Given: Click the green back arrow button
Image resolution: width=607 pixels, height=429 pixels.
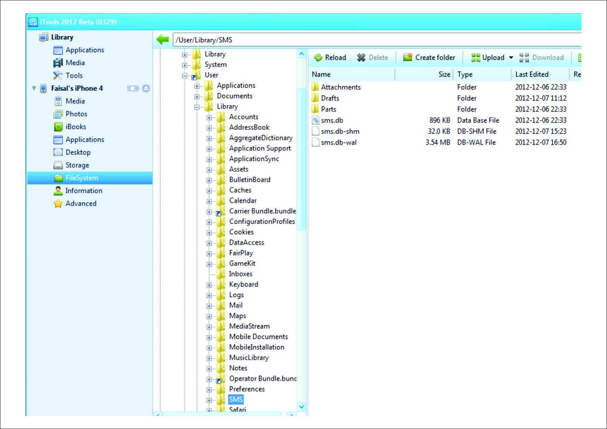Looking at the screenshot, I should pos(162,39).
